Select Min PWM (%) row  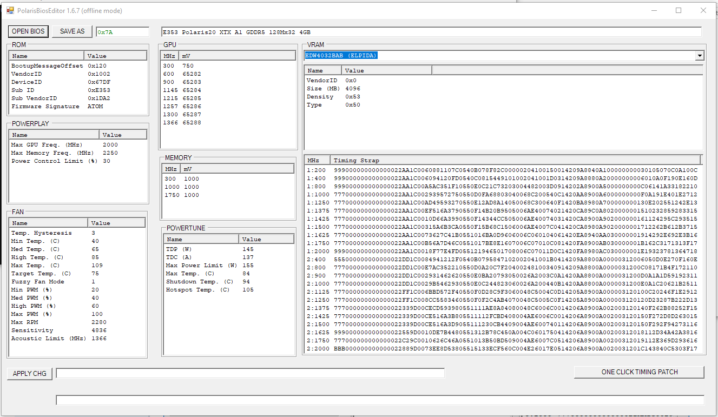point(78,290)
